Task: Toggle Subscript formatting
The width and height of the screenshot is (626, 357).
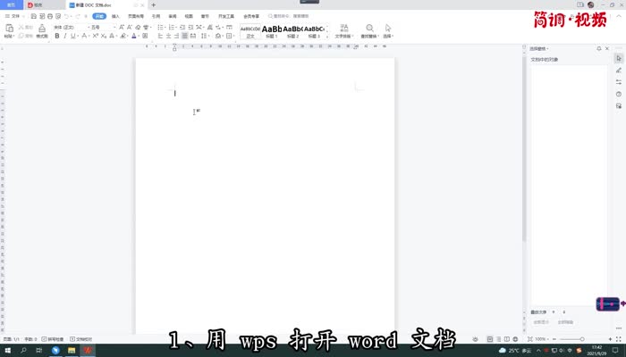Action: 103,36
